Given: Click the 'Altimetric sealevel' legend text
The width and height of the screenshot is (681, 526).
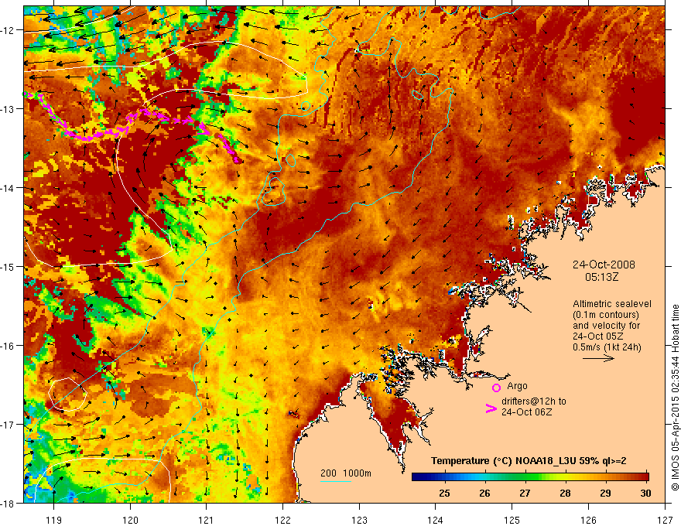Looking at the screenshot, I should pos(612,304).
